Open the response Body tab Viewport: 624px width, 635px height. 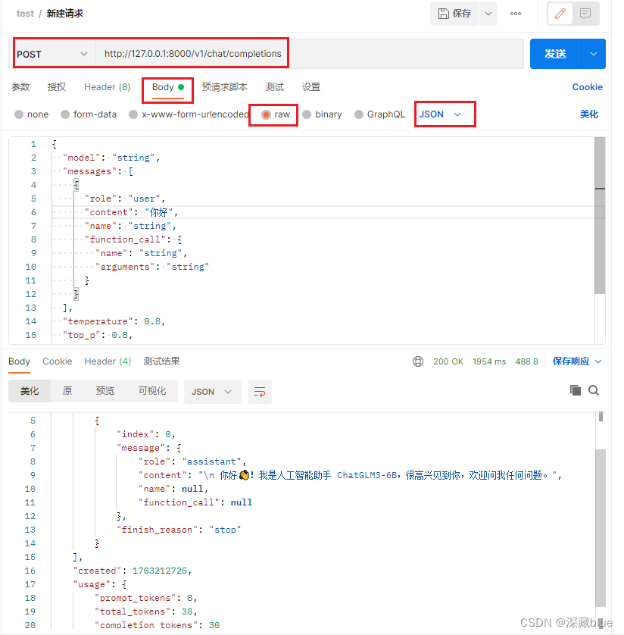click(x=20, y=361)
